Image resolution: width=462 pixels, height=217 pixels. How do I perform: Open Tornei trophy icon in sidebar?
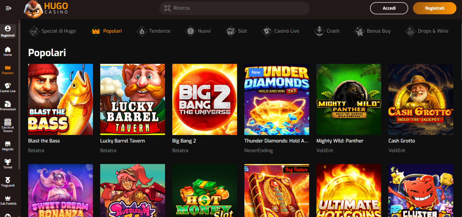(x=8, y=162)
